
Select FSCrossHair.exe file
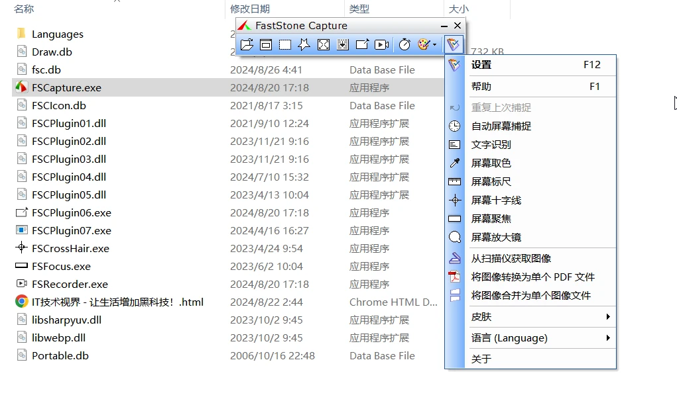pos(70,249)
